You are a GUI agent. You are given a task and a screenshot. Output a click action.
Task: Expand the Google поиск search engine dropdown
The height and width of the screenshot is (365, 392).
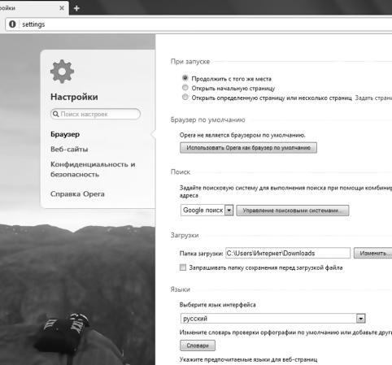click(229, 210)
